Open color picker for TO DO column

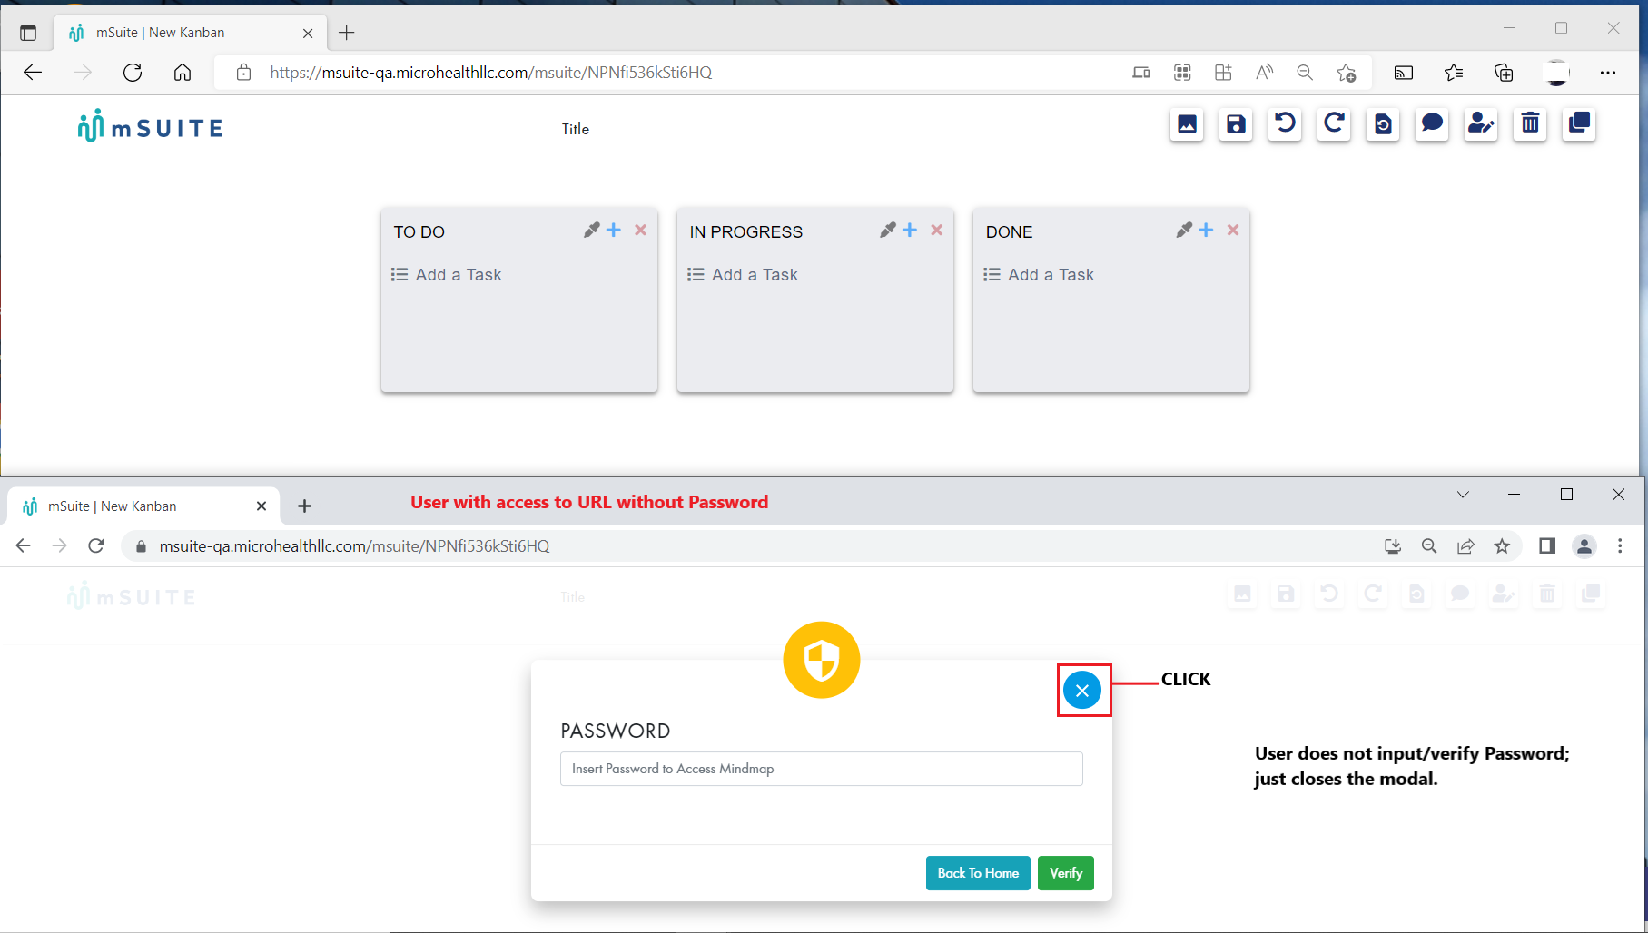click(x=592, y=230)
